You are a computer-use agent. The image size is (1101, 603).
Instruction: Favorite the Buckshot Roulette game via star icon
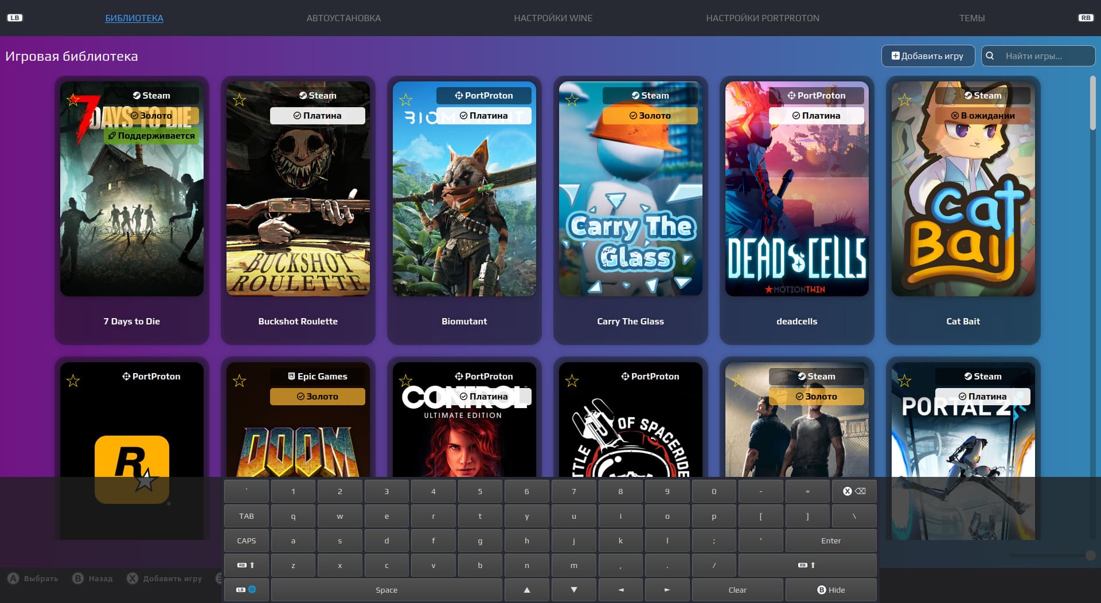point(239,100)
